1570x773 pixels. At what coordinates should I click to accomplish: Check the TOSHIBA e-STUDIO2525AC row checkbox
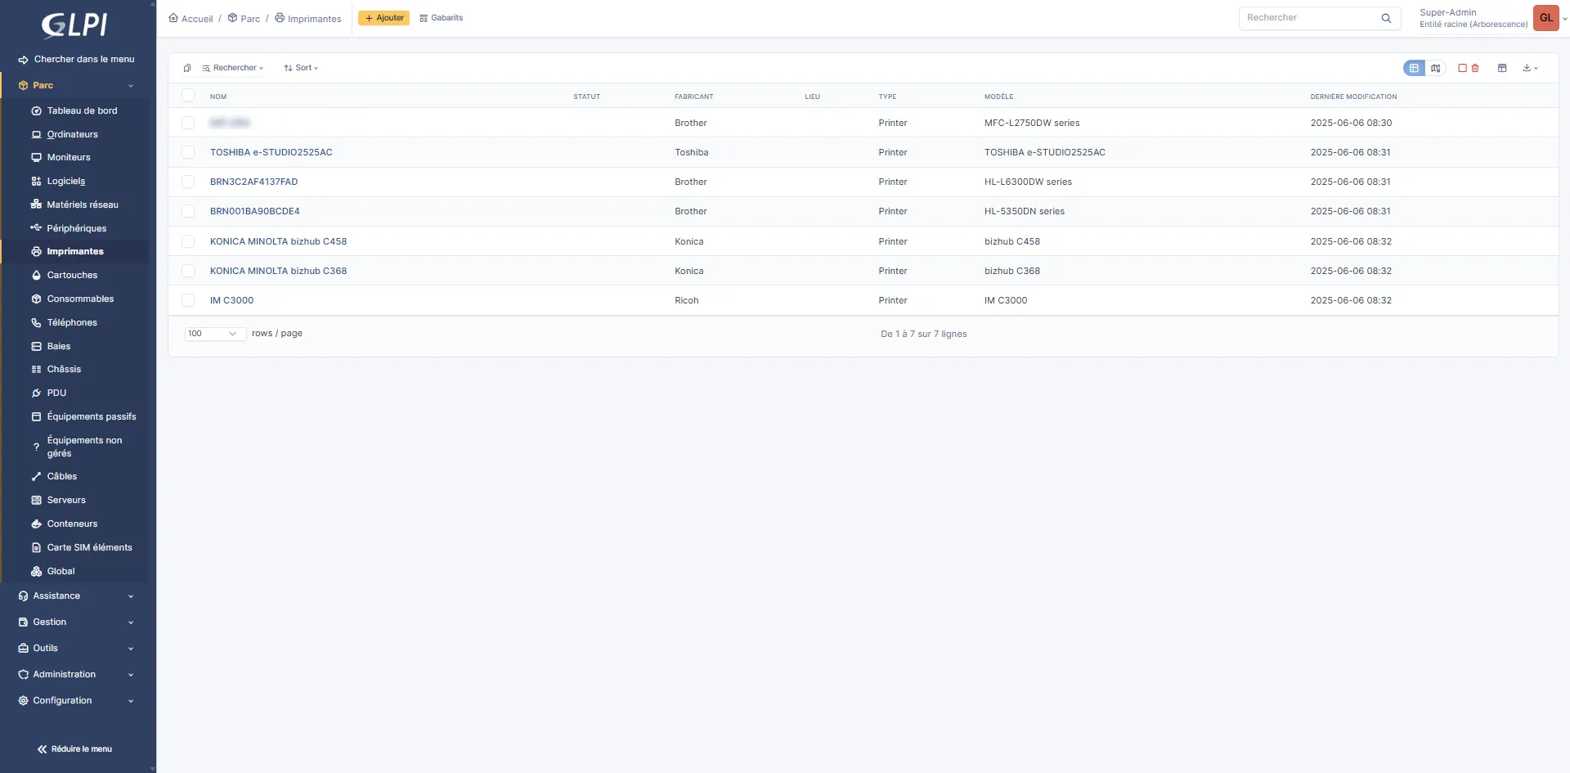point(188,152)
